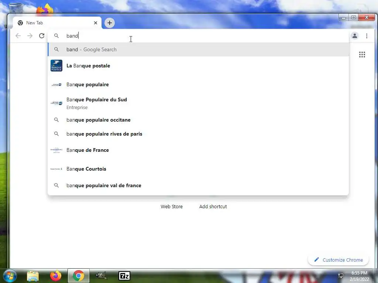This screenshot has width=378, height=283.
Task: Open GIMP from the taskbar
Action: [101, 276]
